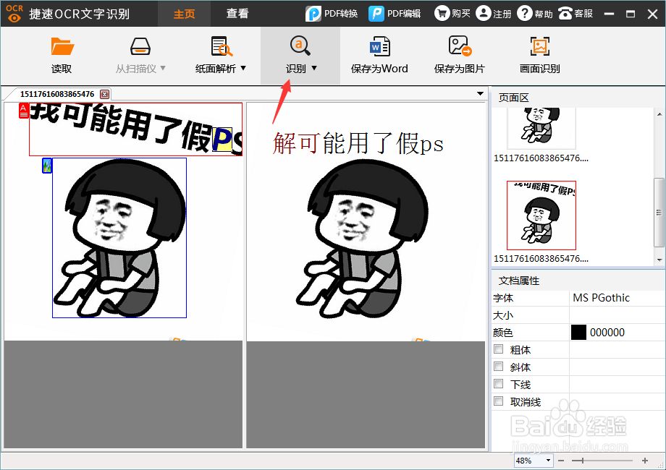Screen dimensions: 666x470
Task: Launch 画面识别 screen recognition
Action: tap(539, 56)
